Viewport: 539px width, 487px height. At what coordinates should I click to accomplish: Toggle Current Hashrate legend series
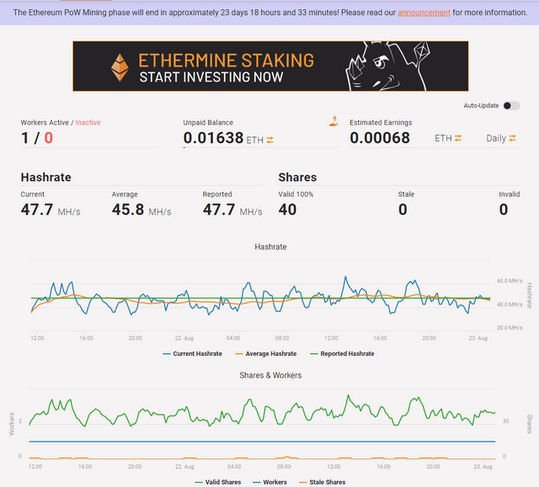pyautogui.click(x=192, y=354)
